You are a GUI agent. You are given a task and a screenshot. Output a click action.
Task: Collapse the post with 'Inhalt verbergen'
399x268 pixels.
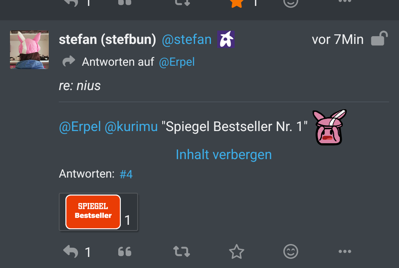(224, 154)
